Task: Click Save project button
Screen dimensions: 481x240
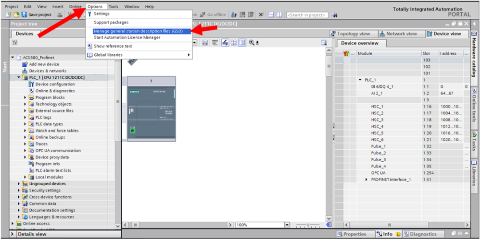Action: point(37,14)
